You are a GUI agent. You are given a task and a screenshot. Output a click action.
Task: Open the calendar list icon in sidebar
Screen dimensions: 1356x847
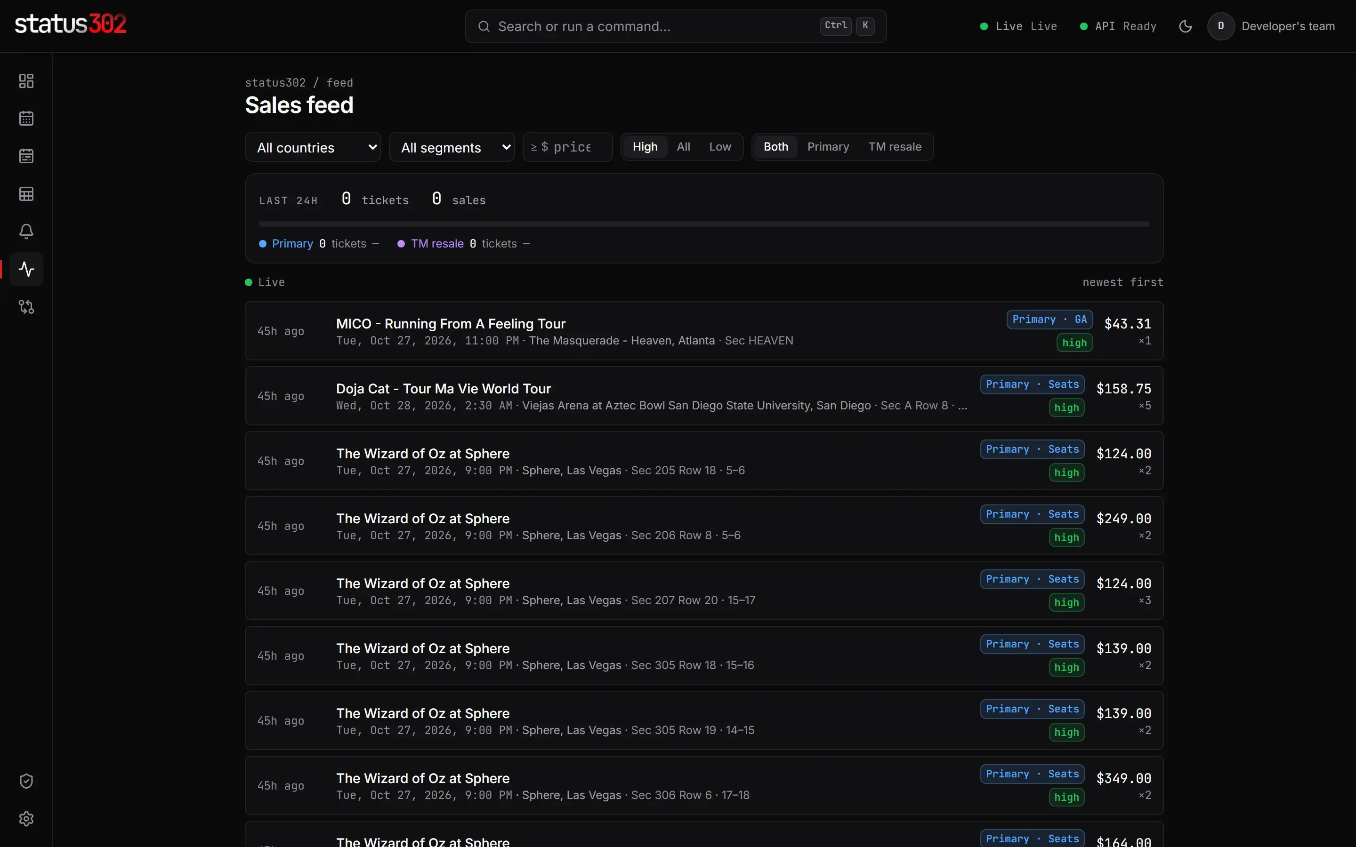[x=26, y=156]
